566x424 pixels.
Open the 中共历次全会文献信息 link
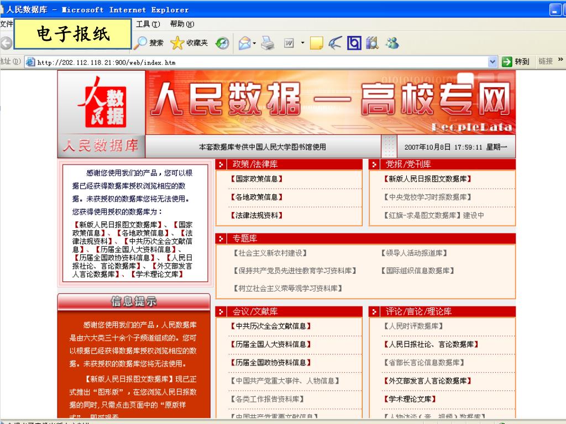pyautogui.click(x=271, y=326)
